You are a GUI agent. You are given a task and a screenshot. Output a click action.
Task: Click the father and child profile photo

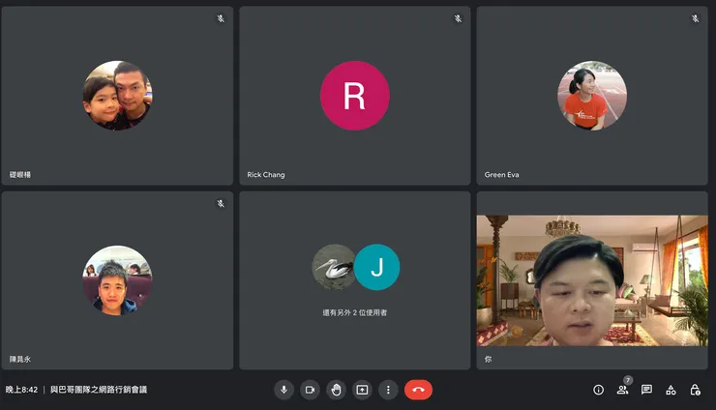tap(117, 96)
